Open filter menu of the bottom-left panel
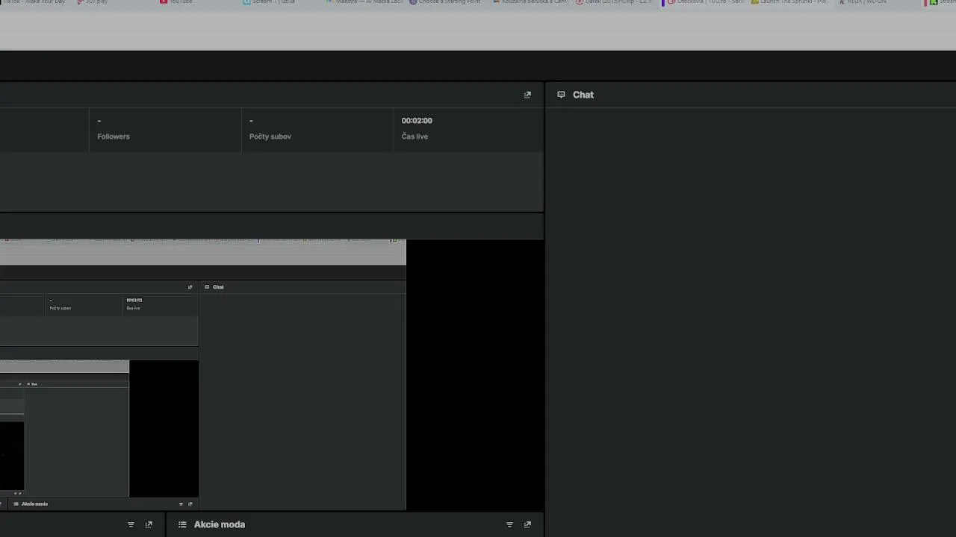This screenshot has width=956, height=537. pyautogui.click(x=131, y=524)
